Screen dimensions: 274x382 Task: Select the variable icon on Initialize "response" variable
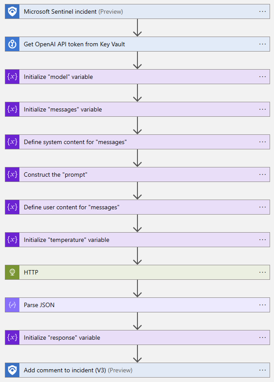[x=11, y=337]
